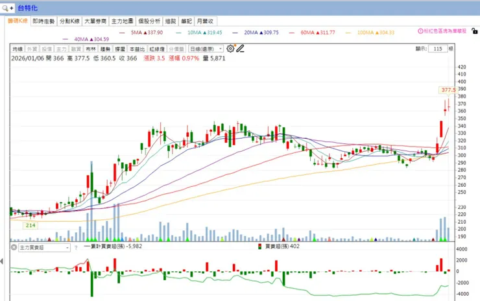The height and width of the screenshot is (301, 480).
Task: Click 漲幅 0.97% change value
Action: click(184, 58)
